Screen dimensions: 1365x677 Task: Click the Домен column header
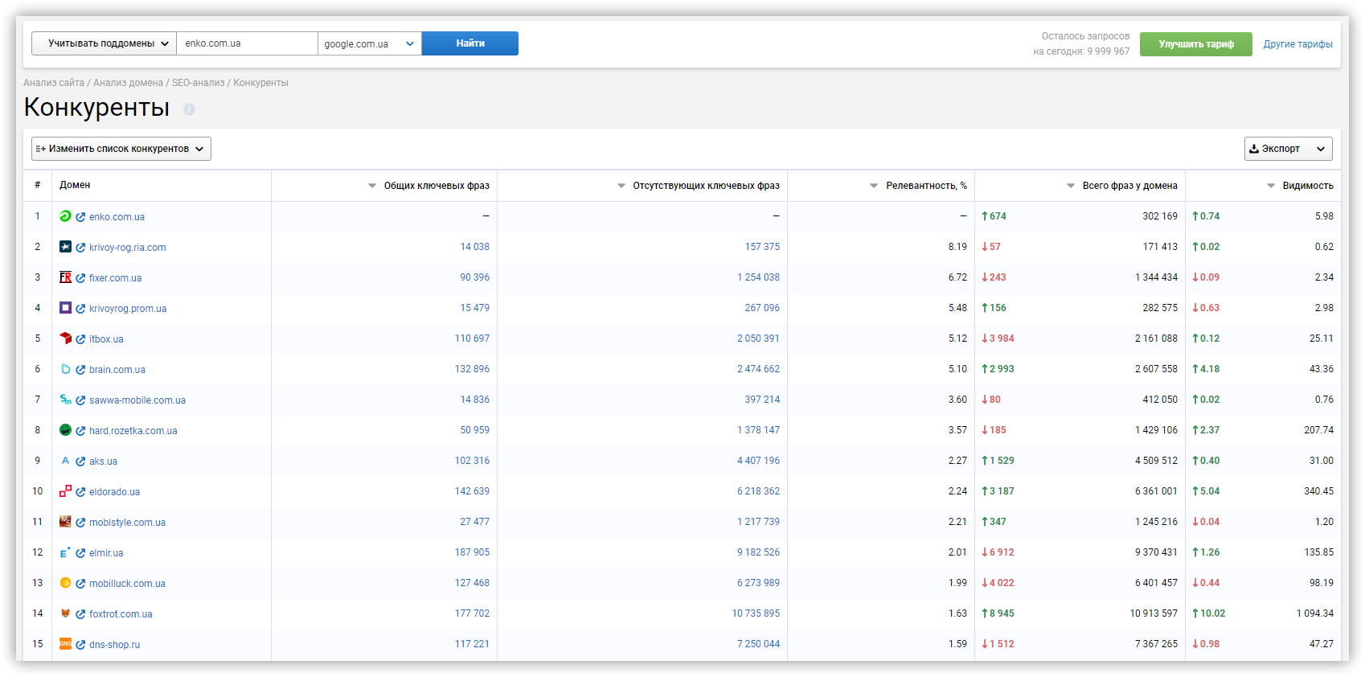[x=75, y=185]
